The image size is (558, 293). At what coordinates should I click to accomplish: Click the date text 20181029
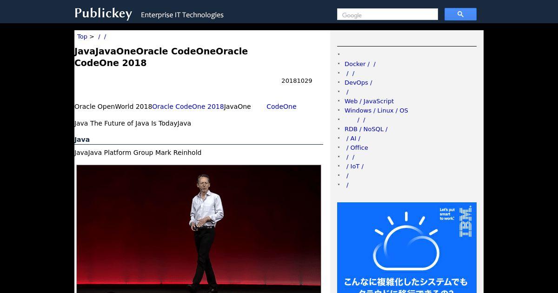pos(297,81)
